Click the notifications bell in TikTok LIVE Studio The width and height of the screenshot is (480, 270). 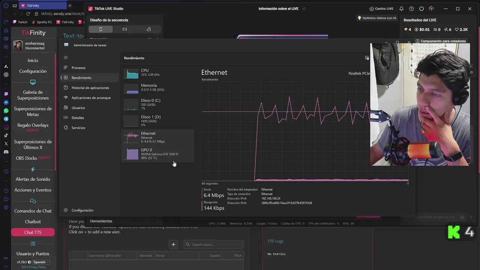click(402, 9)
